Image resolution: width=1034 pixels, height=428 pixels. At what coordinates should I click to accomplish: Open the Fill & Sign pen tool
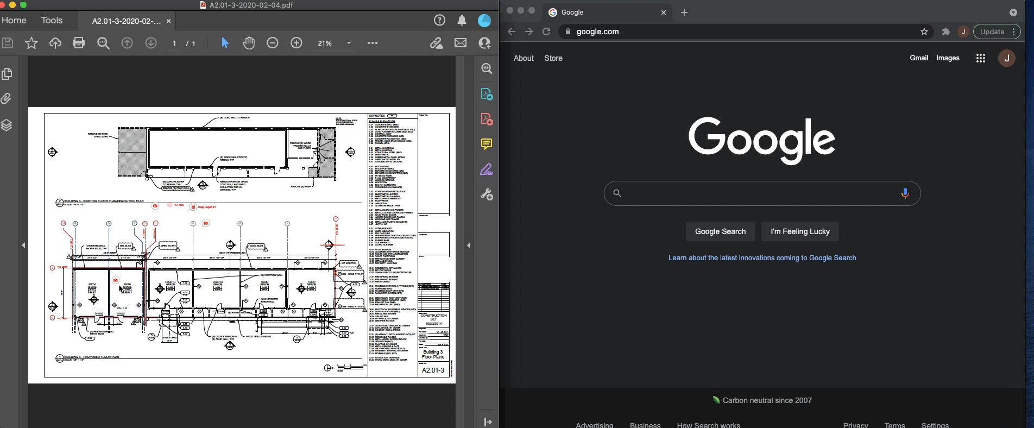487,169
